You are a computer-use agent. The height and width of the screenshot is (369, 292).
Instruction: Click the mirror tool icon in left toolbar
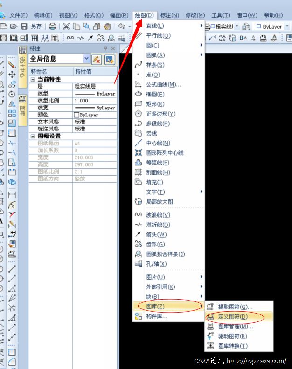pos(12,104)
